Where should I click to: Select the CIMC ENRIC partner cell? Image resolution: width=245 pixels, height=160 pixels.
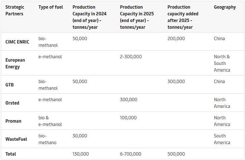17,42
